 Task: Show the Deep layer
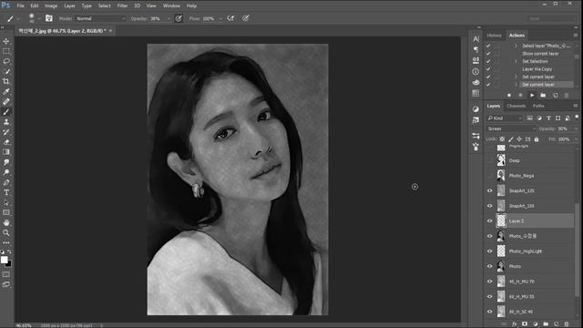coord(490,160)
